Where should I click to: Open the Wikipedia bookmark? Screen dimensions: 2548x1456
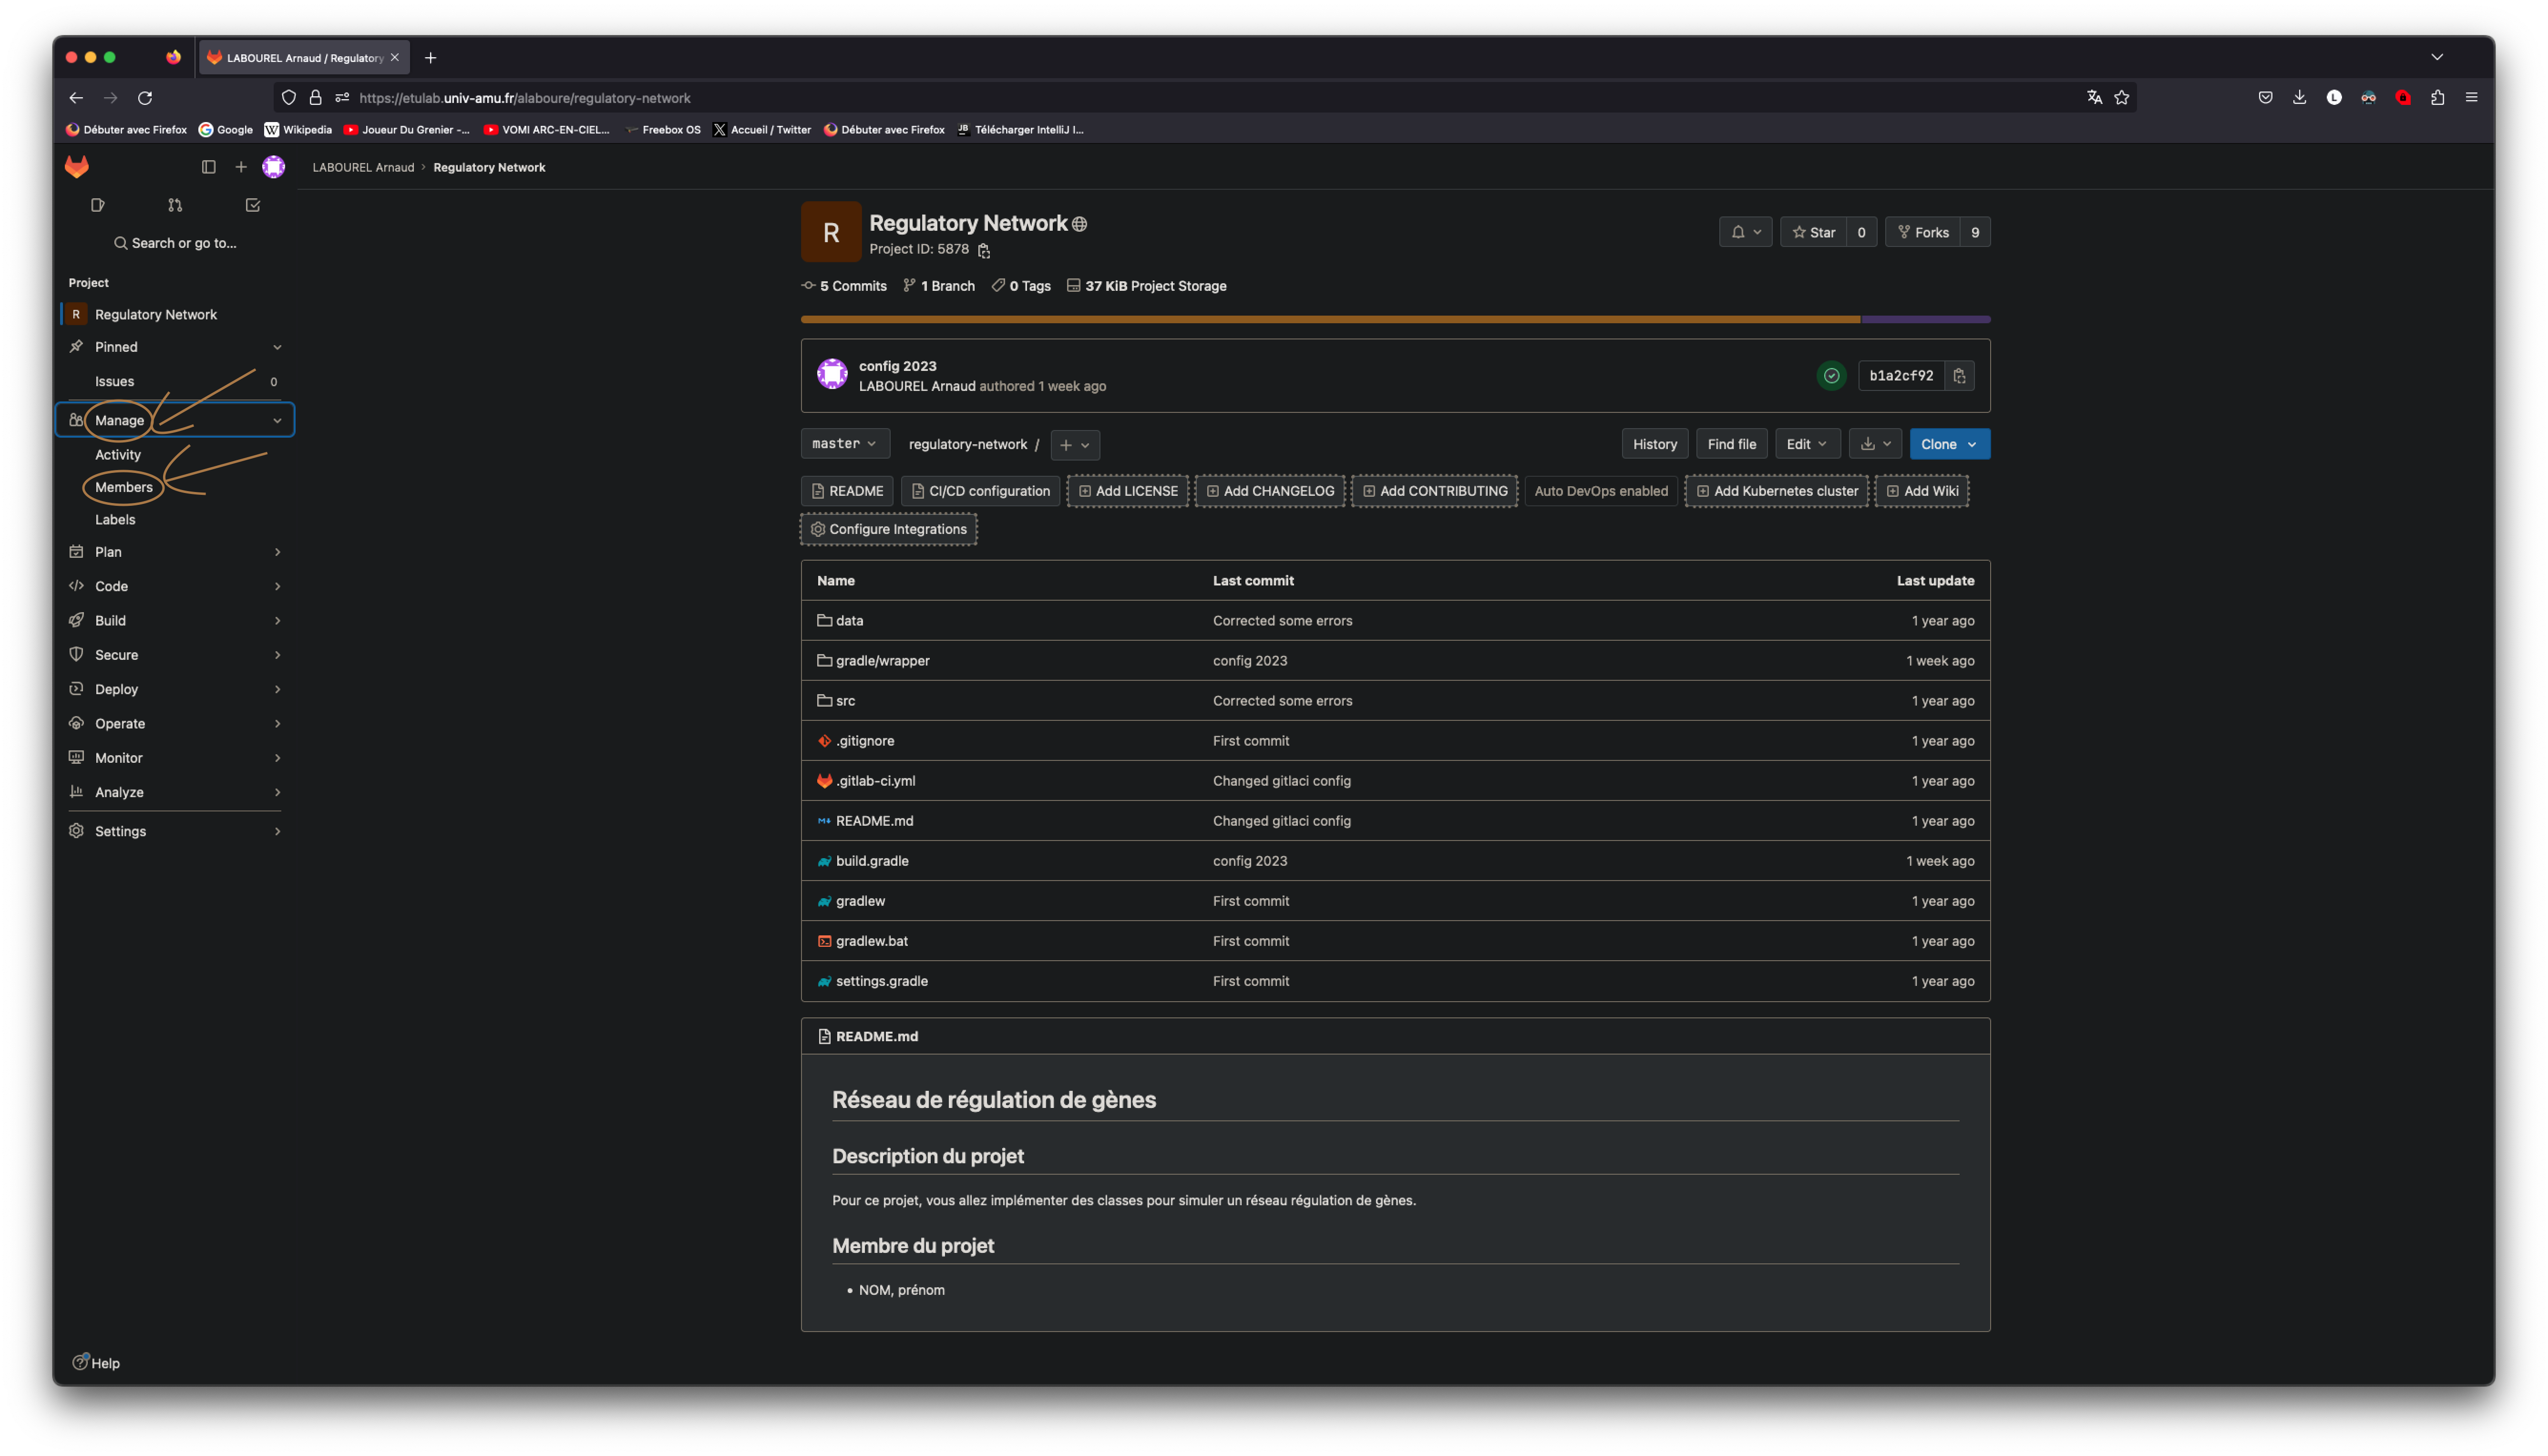[298, 130]
